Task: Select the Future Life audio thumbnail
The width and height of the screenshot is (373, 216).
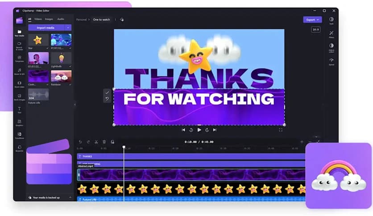Action: (38, 95)
